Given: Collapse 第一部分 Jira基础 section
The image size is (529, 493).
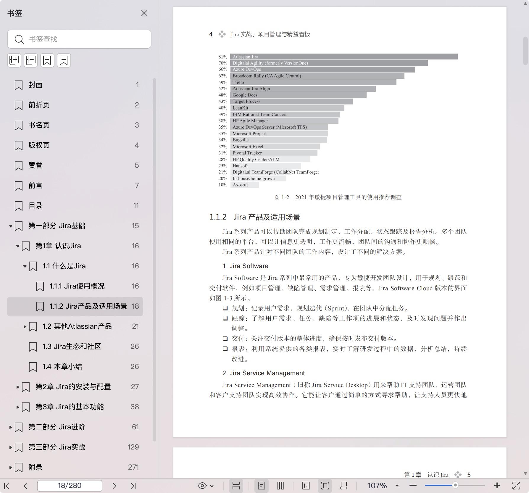Looking at the screenshot, I should click(11, 226).
